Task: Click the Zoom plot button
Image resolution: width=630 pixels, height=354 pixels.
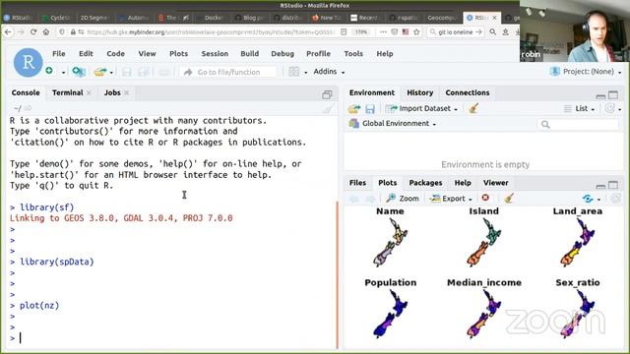Action: (x=403, y=199)
